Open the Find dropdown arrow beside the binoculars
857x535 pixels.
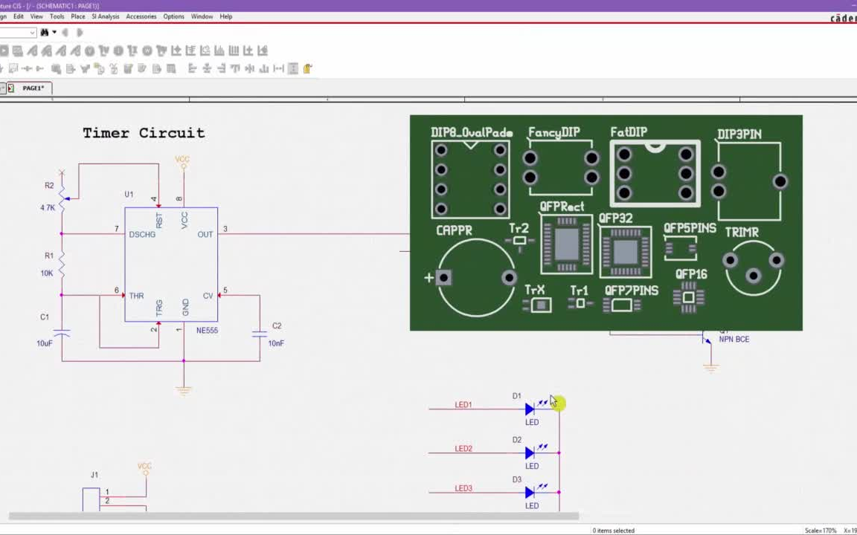(53, 32)
